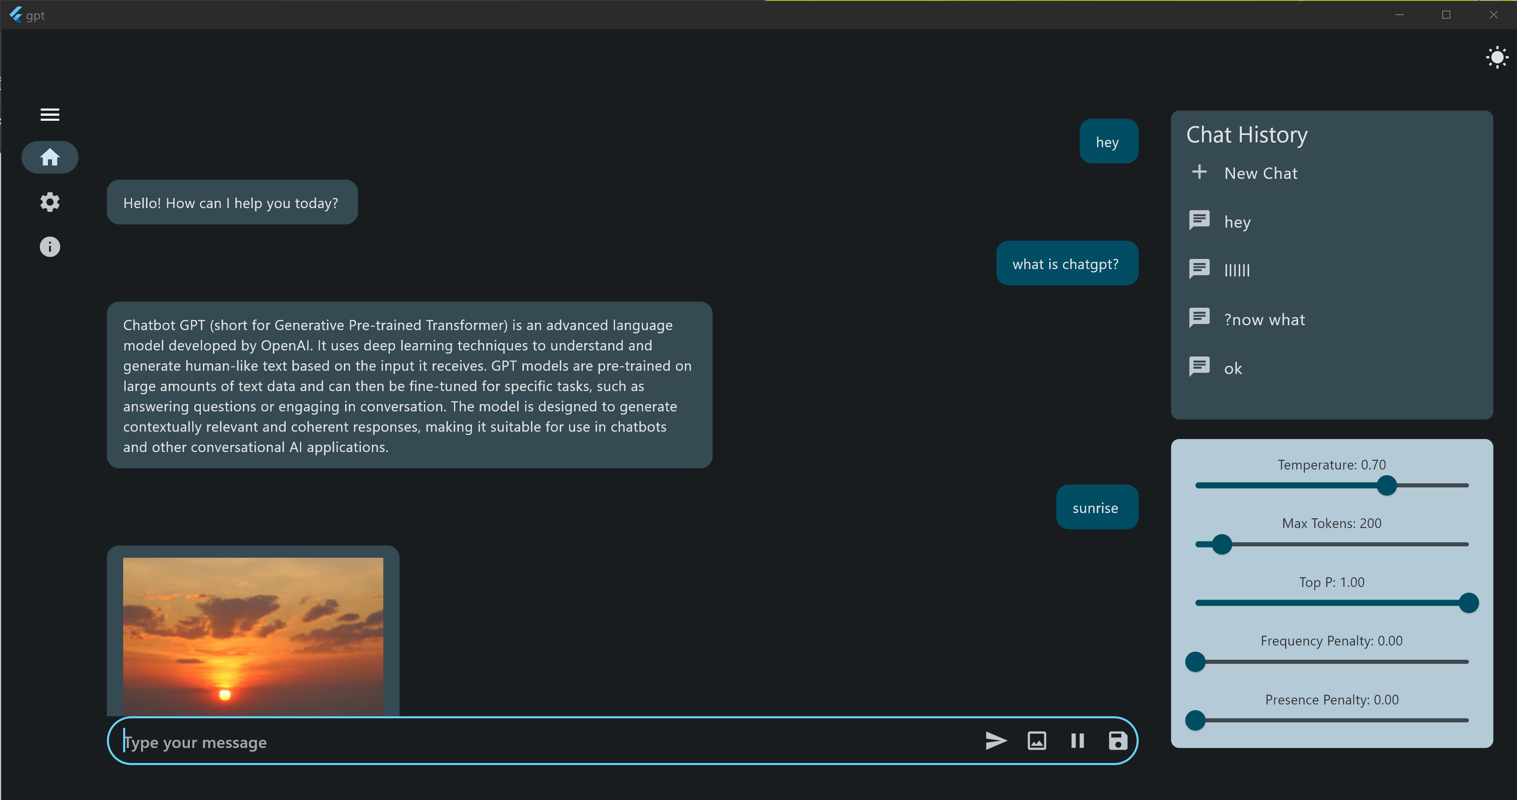Move the Max Tokens slider handle
This screenshot has height=800, width=1517.
1223,544
